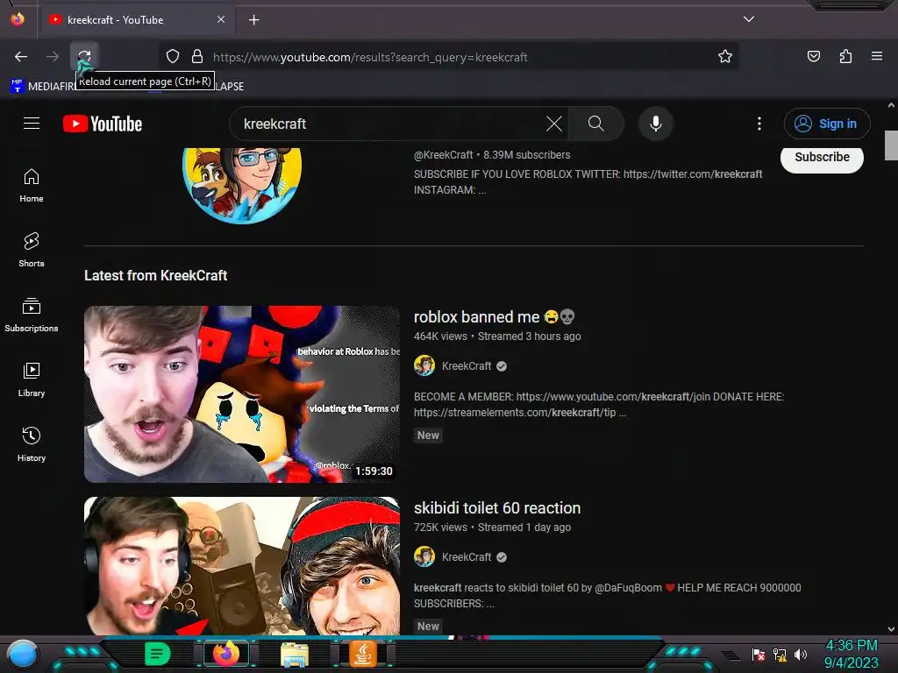The image size is (898, 673).
Task: Click the Sign in button
Action: coord(826,124)
